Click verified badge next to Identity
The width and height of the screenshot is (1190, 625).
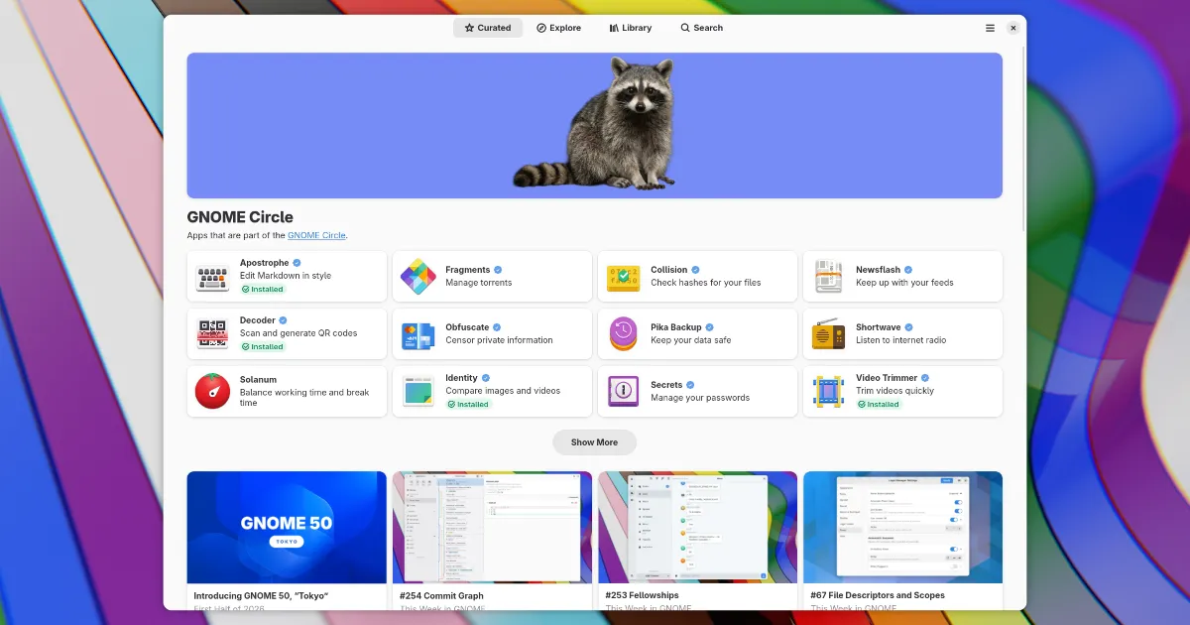(486, 378)
